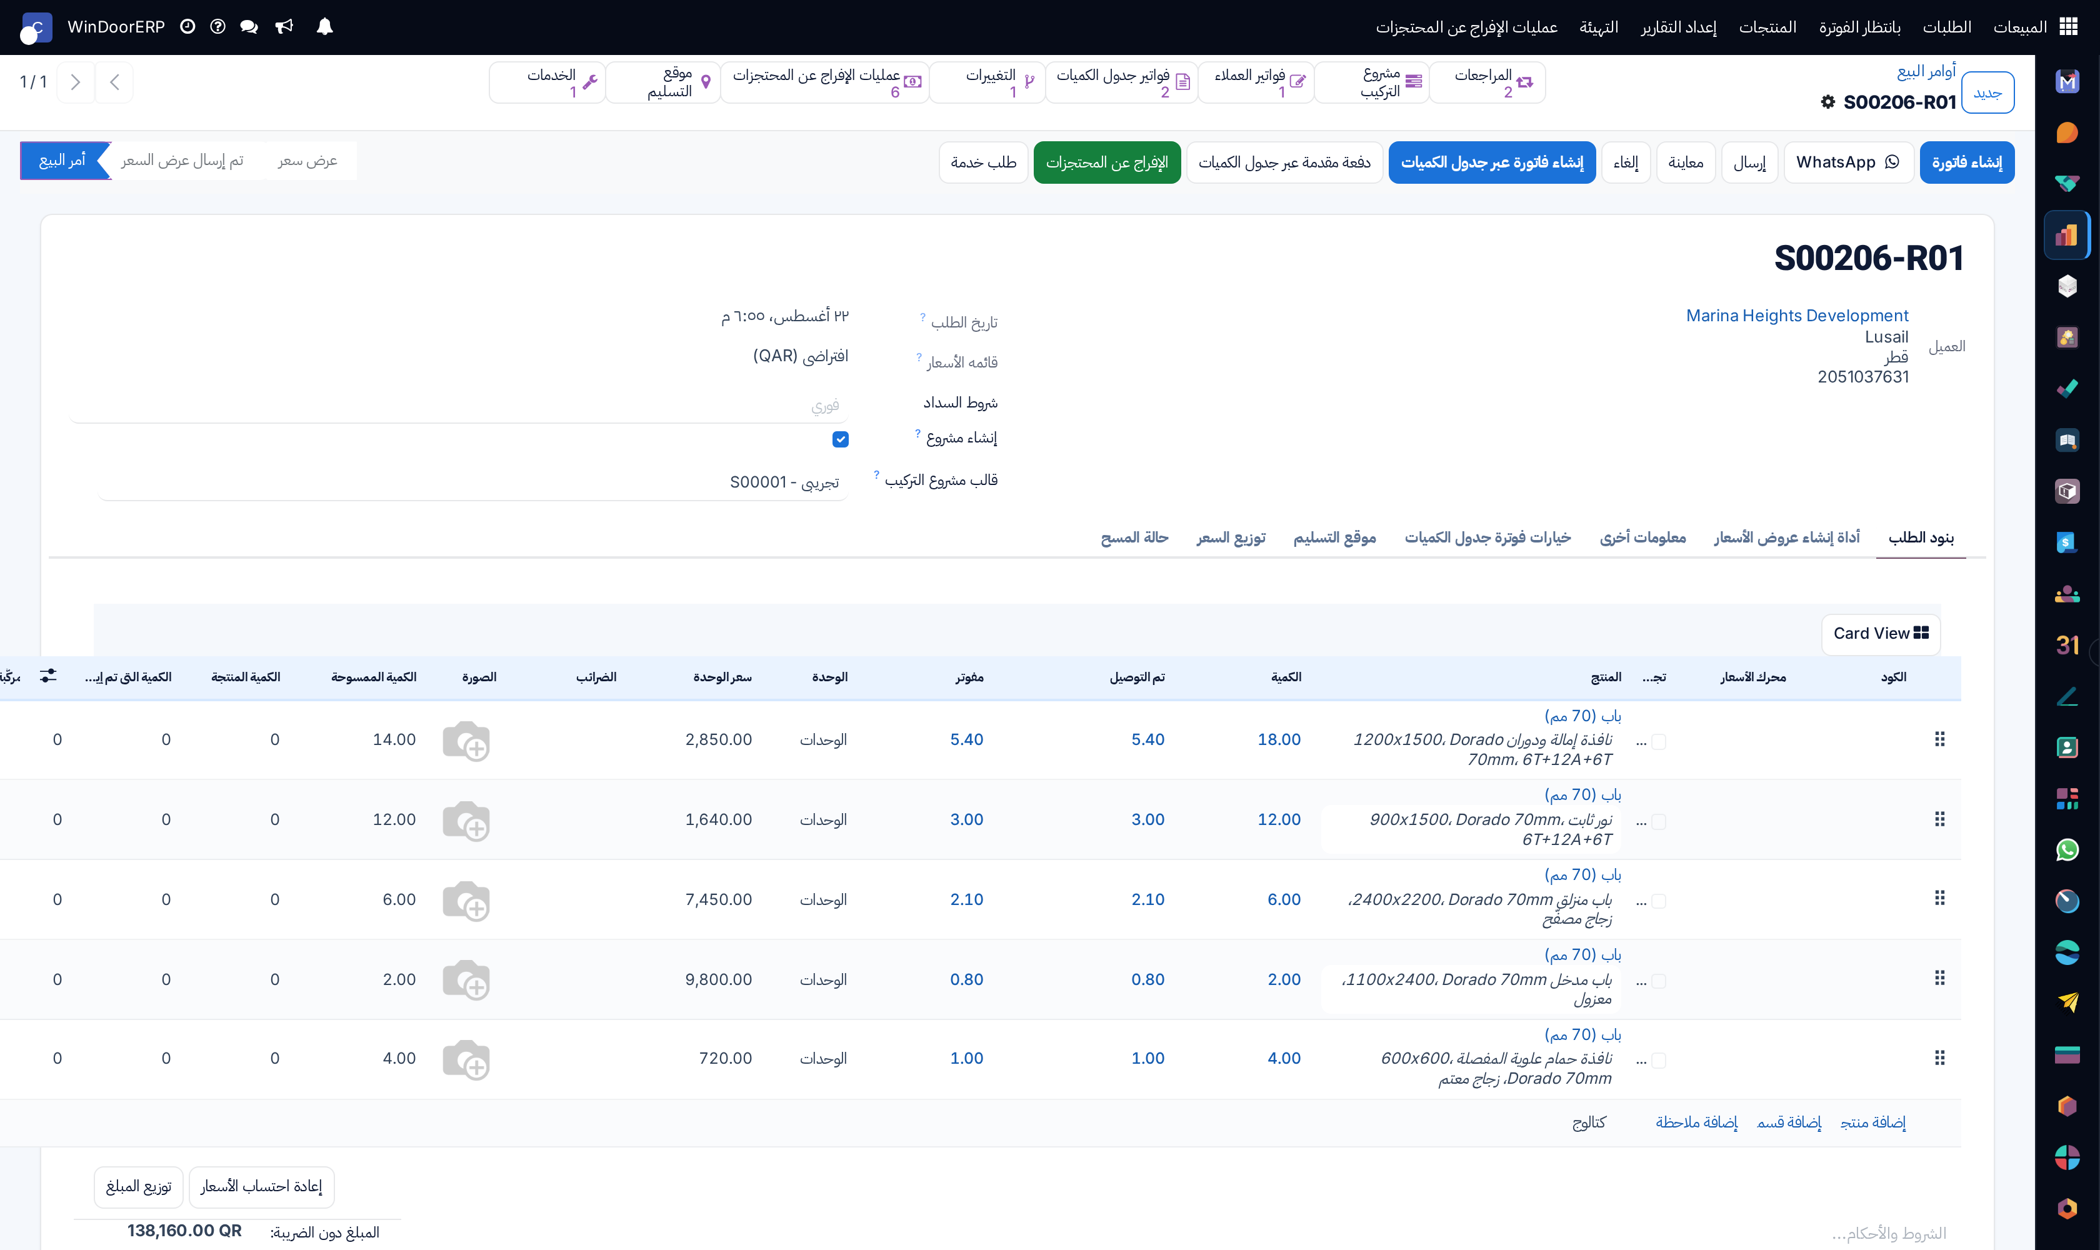
Task: Open the بانتظار الفوترة menu
Action: pyautogui.click(x=1859, y=27)
